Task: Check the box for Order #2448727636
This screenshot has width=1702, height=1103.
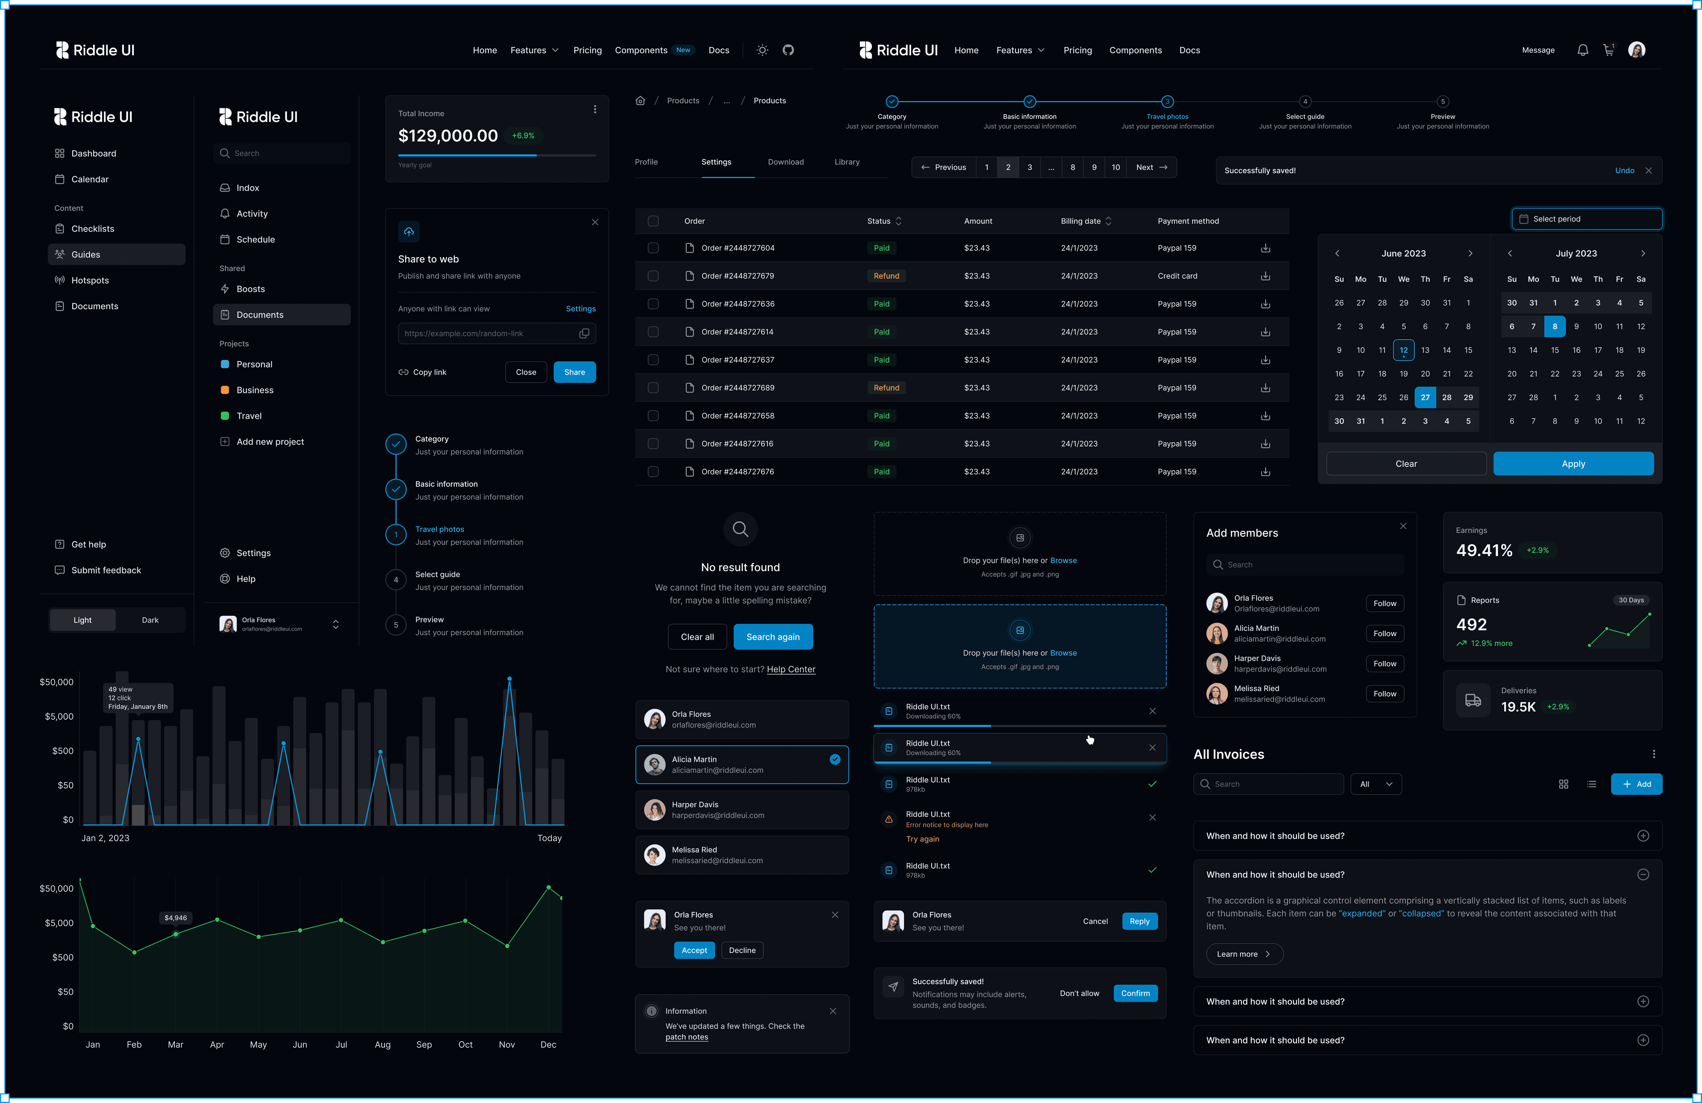Action: (x=653, y=304)
